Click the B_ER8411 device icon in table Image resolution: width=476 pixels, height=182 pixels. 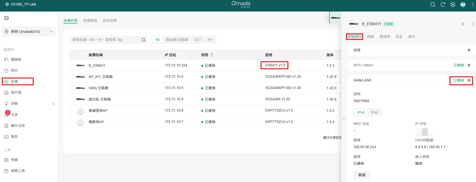pyautogui.click(x=80, y=65)
